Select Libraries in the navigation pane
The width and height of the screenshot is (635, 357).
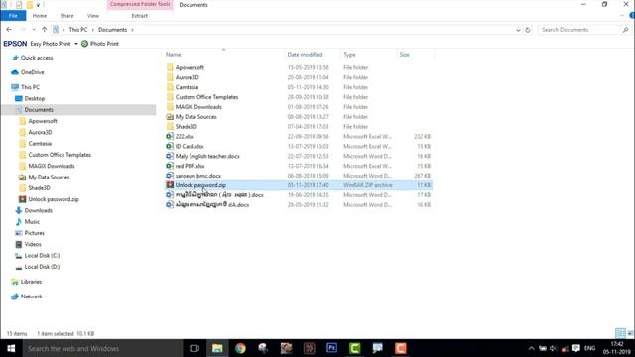point(27,282)
